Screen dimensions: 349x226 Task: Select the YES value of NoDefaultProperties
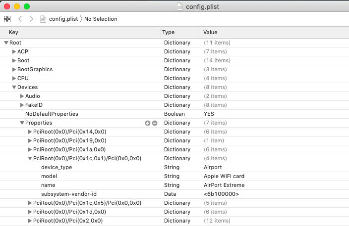click(x=209, y=114)
